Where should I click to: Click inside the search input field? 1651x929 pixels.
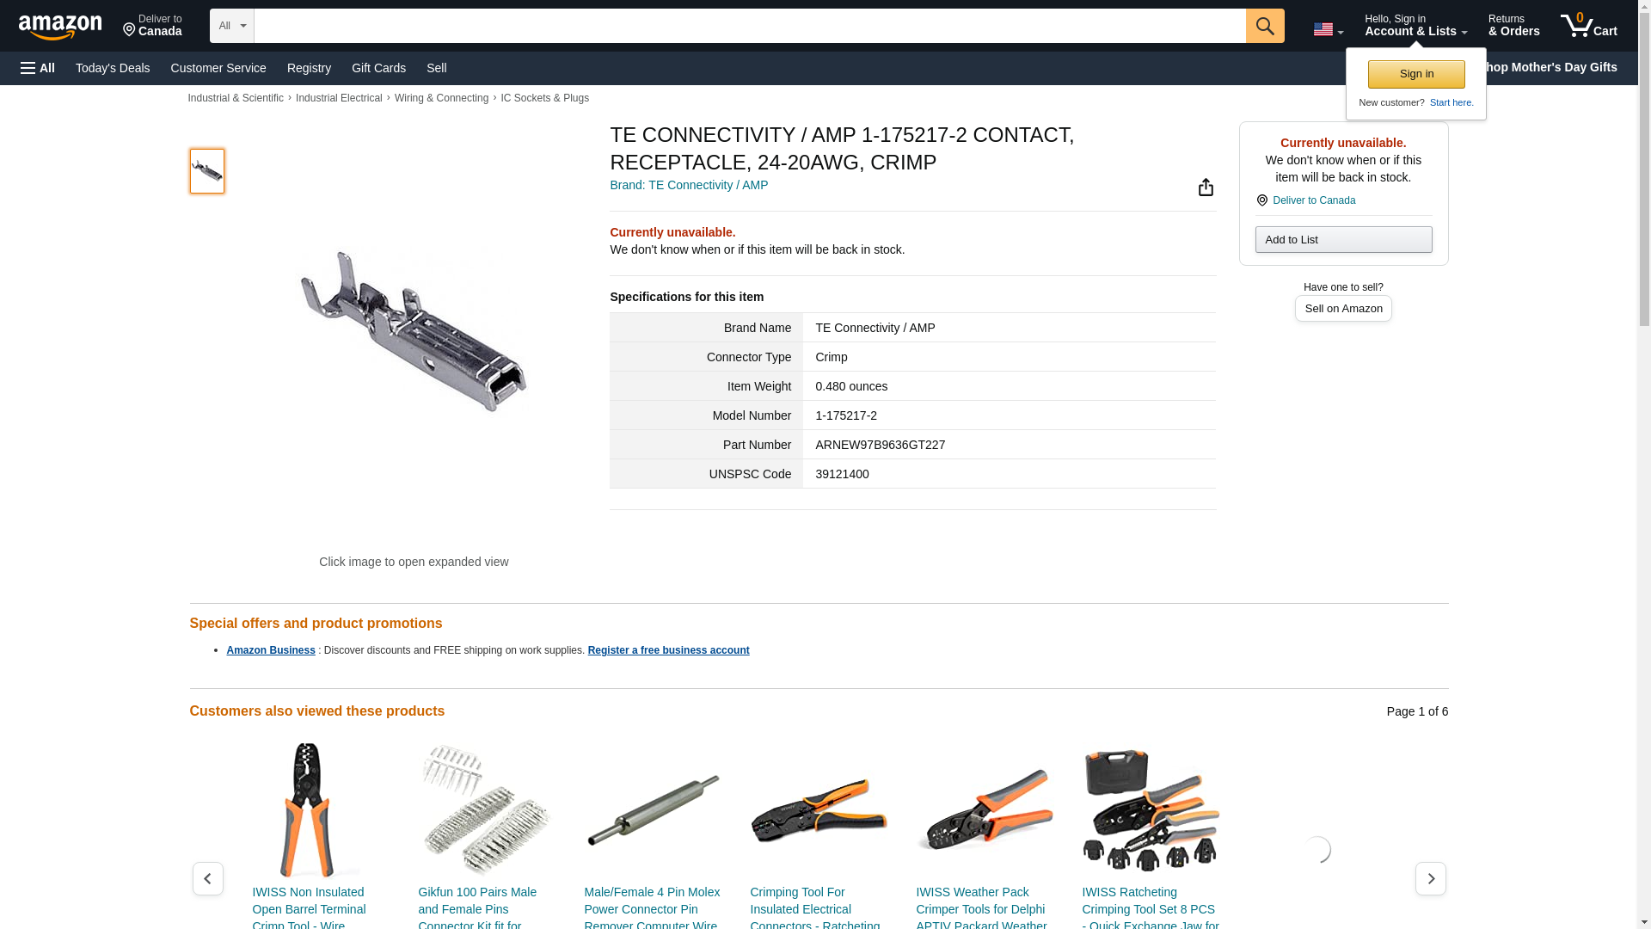(750, 26)
